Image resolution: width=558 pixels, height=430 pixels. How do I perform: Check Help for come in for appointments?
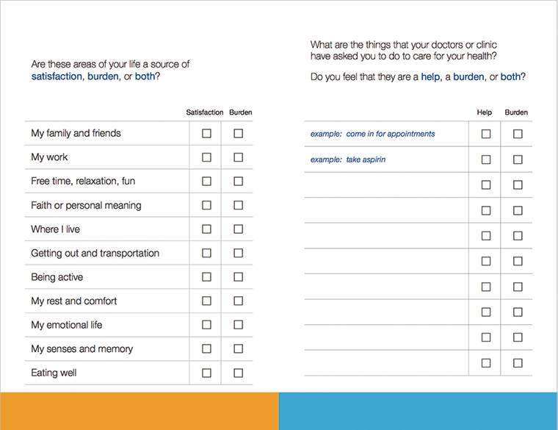coord(485,134)
